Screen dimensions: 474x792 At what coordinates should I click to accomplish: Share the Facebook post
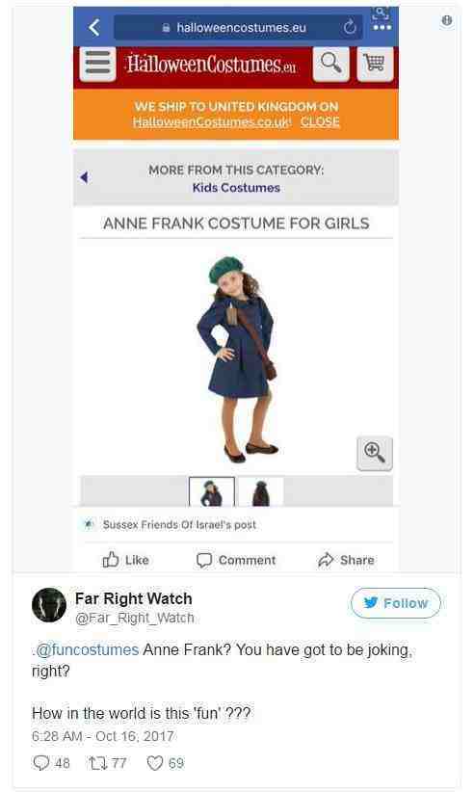point(346,560)
